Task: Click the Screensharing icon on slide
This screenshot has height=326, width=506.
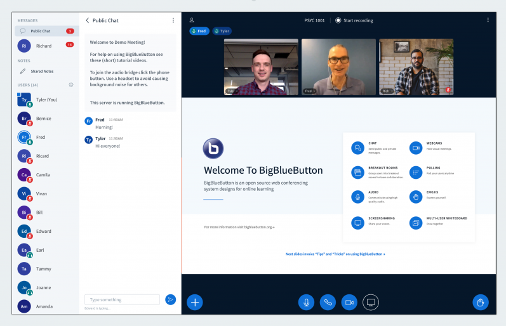Action: [x=357, y=223]
